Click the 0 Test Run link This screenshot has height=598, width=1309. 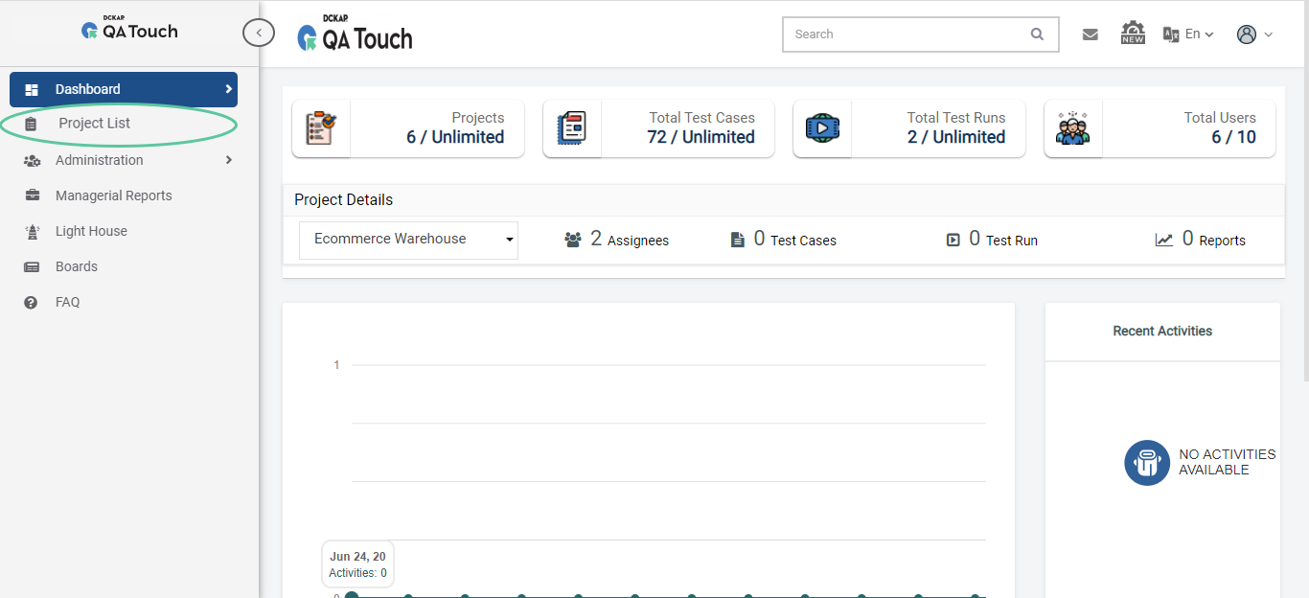click(1002, 240)
